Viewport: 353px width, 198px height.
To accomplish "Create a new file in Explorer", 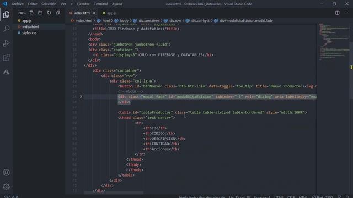I will click(31, 13).
